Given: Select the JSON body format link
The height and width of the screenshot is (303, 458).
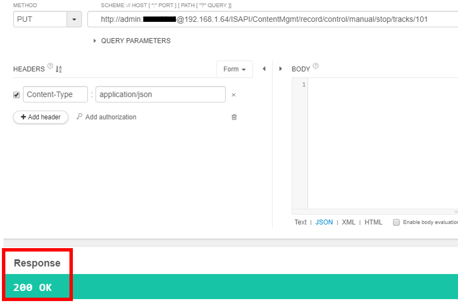Looking at the screenshot, I should coord(324,222).
